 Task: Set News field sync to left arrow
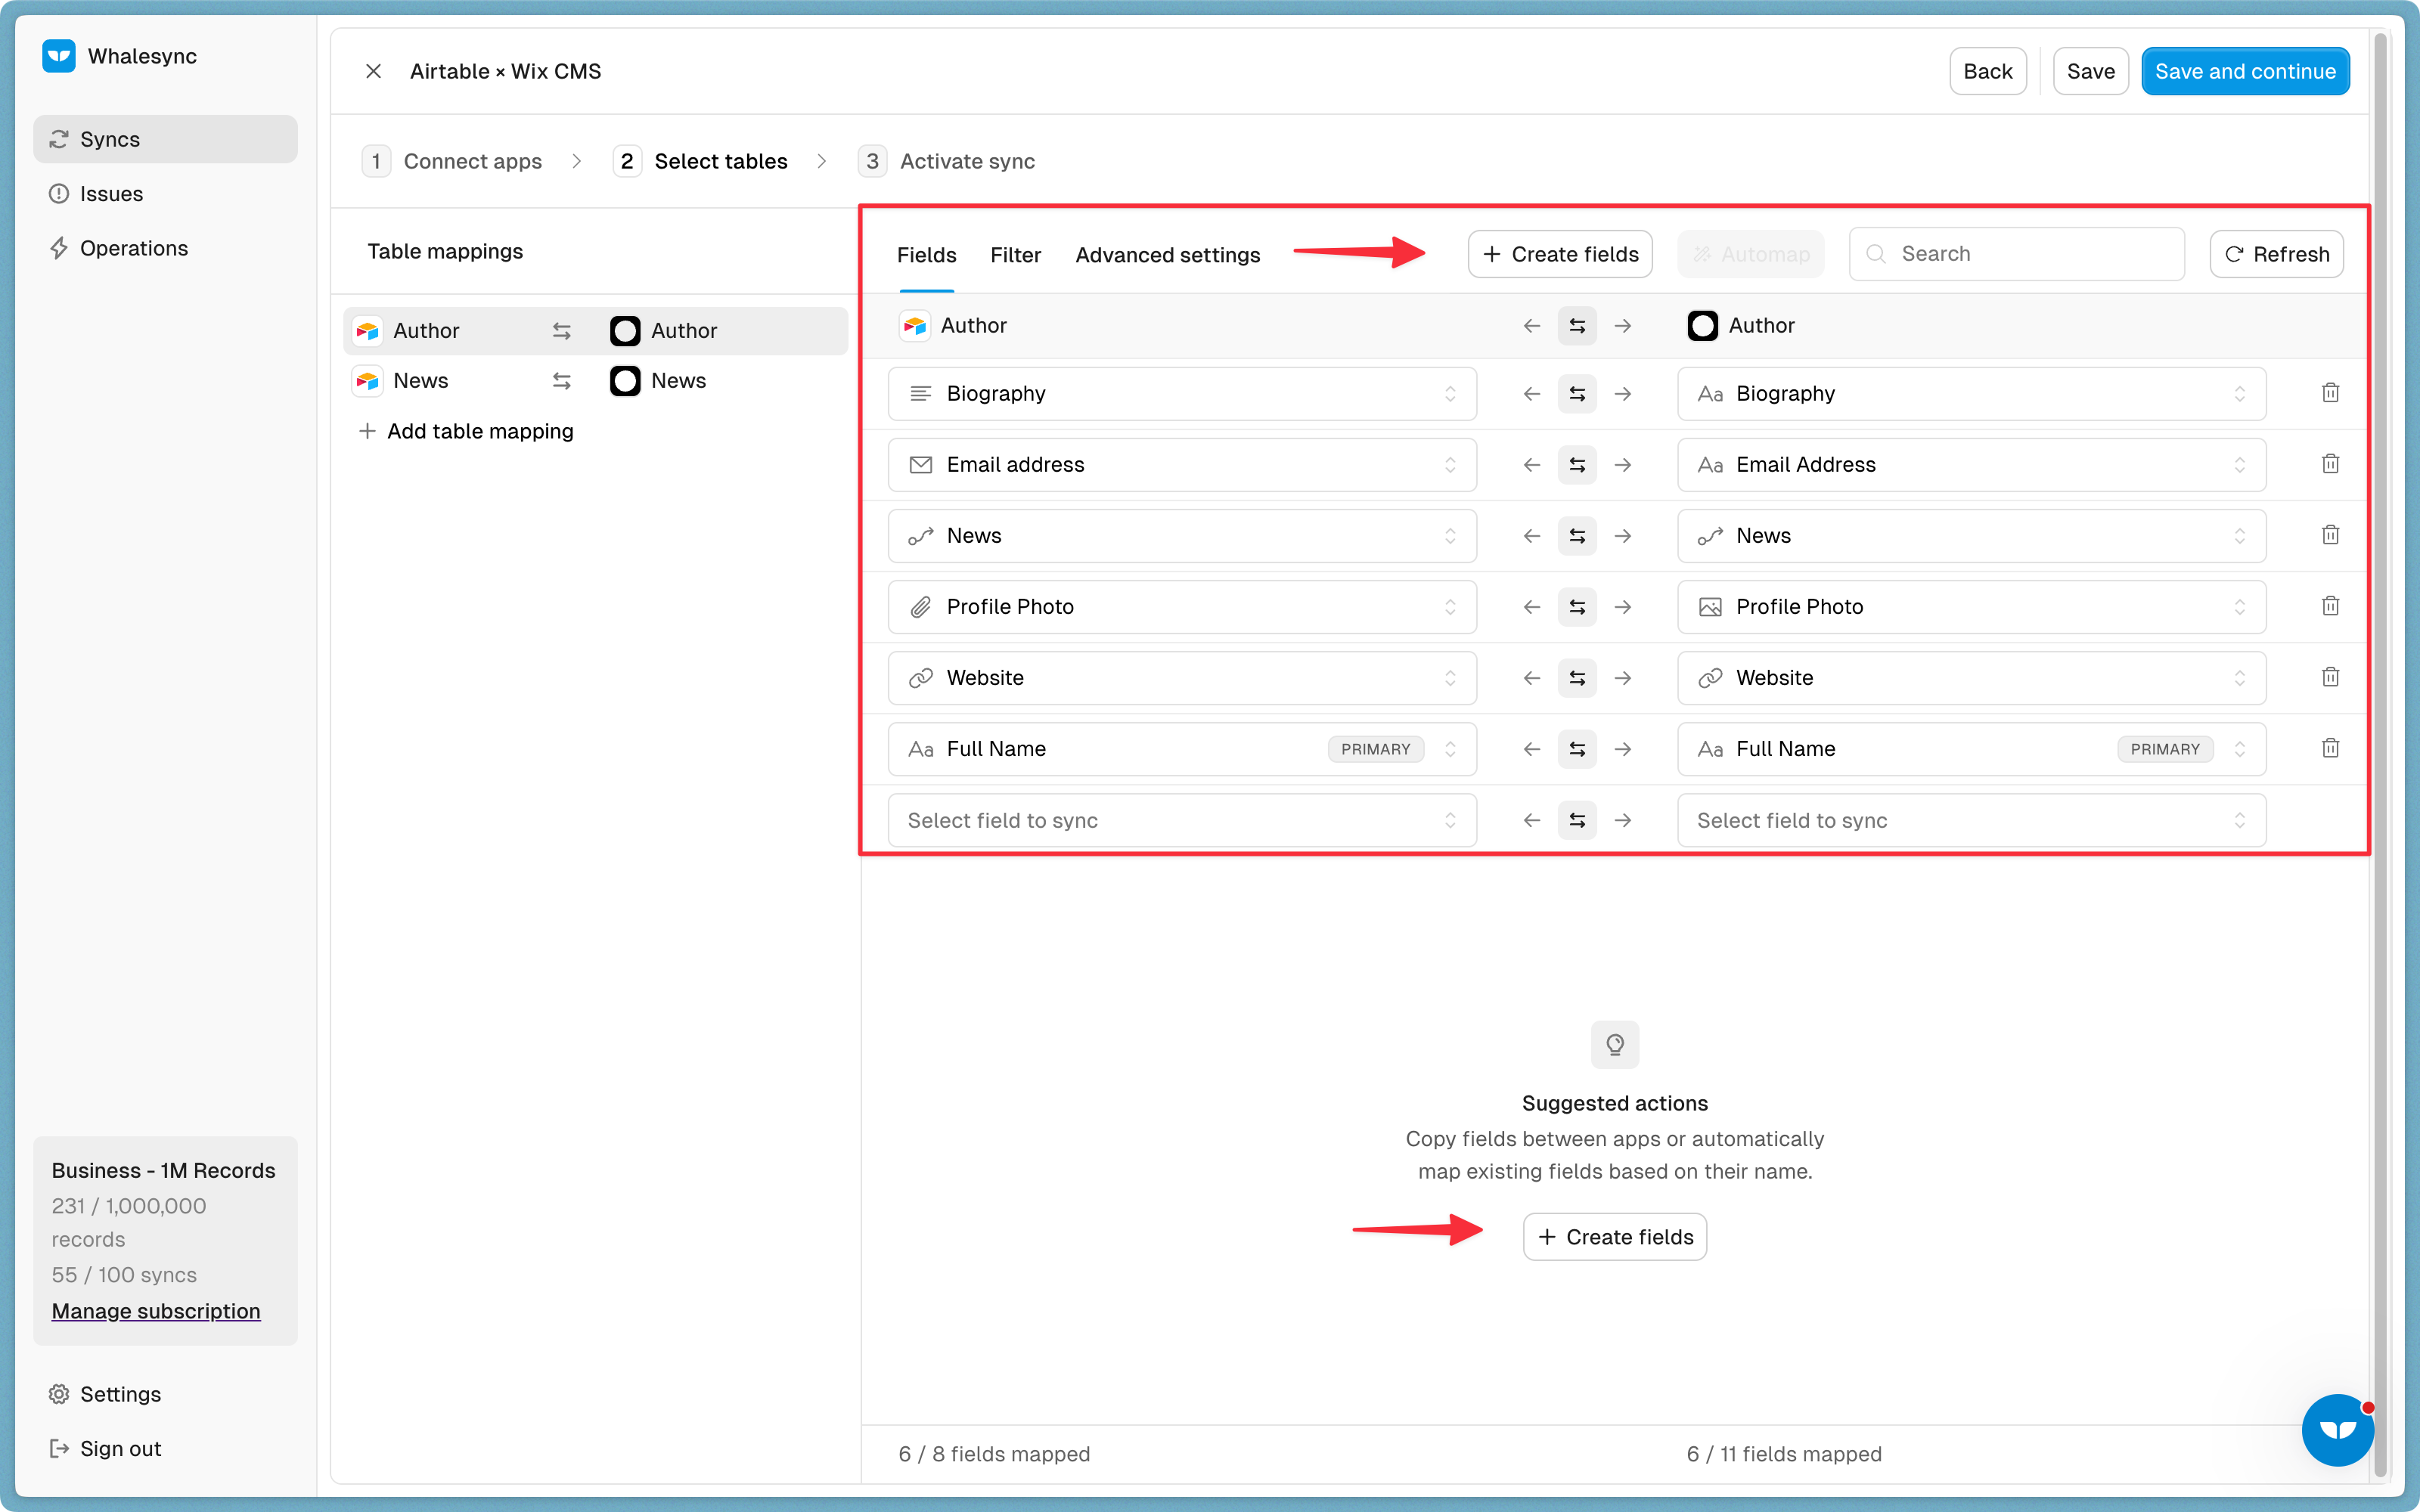(1531, 536)
